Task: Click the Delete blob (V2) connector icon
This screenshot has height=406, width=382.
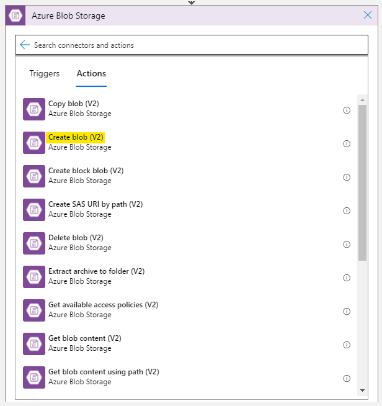Action: pyautogui.click(x=34, y=243)
